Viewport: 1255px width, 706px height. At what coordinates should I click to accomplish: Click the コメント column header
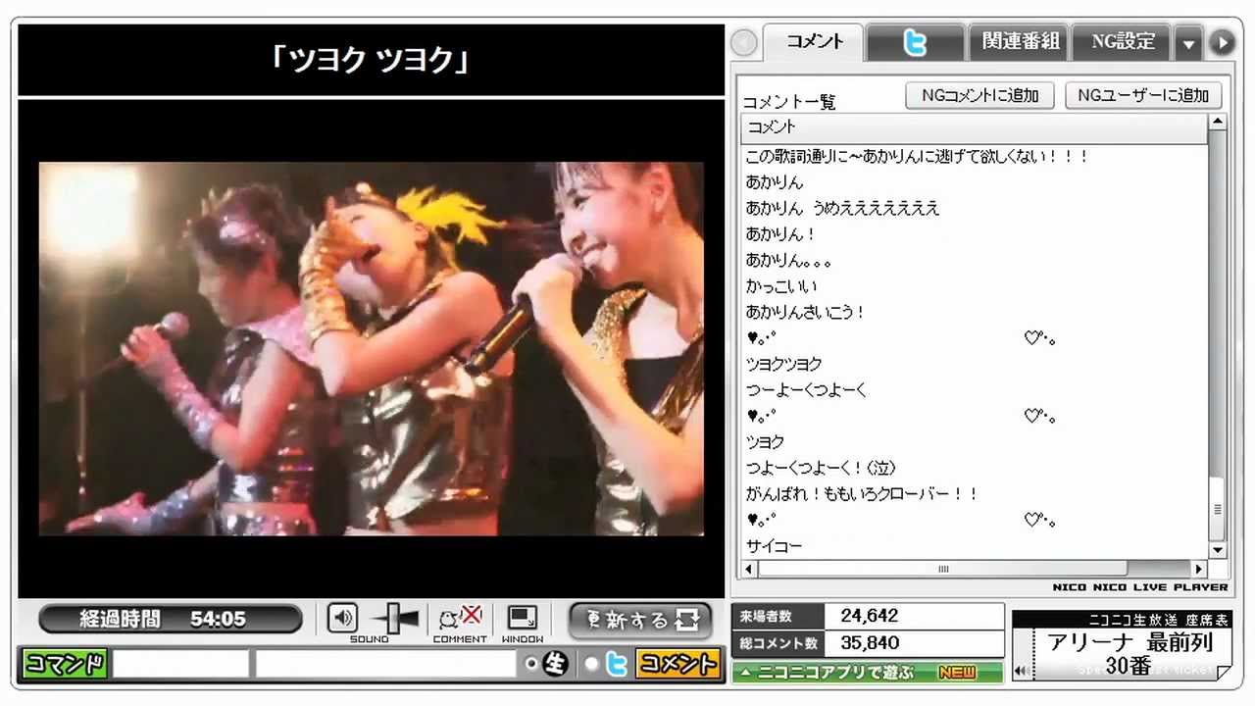975,127
